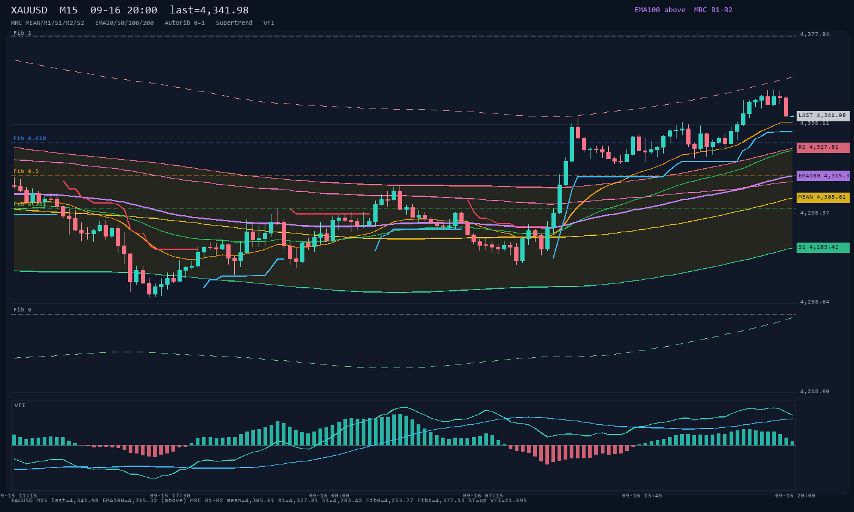Click the 09-15 17:30 time axis label
Viewport: 854px width, 512px height.
(170, 496)
